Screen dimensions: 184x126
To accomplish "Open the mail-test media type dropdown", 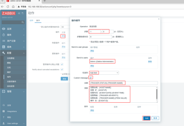I will click(x=104, y=73).
